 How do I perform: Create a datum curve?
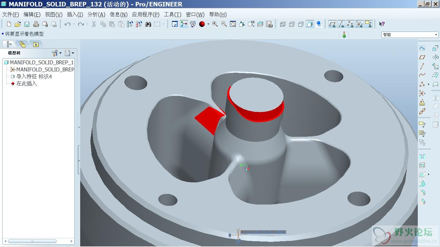pos(422,75)
